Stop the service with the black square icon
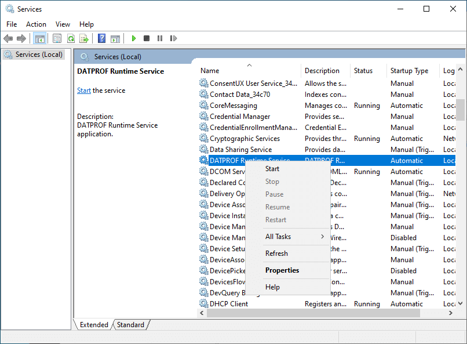 click(x=147, y=38)
